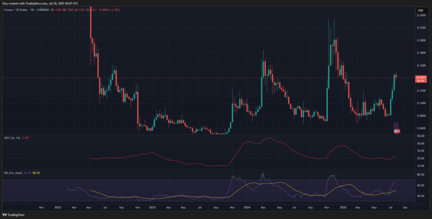Click the 2025 label on the time axis
The image size is (432, 219).
coord(343,207)
